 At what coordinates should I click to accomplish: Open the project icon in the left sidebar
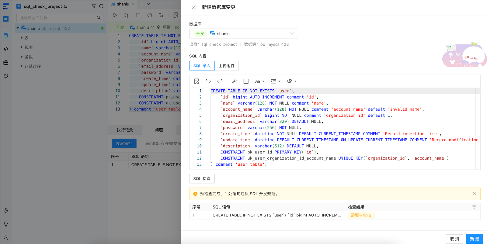[x=6, y=19]
